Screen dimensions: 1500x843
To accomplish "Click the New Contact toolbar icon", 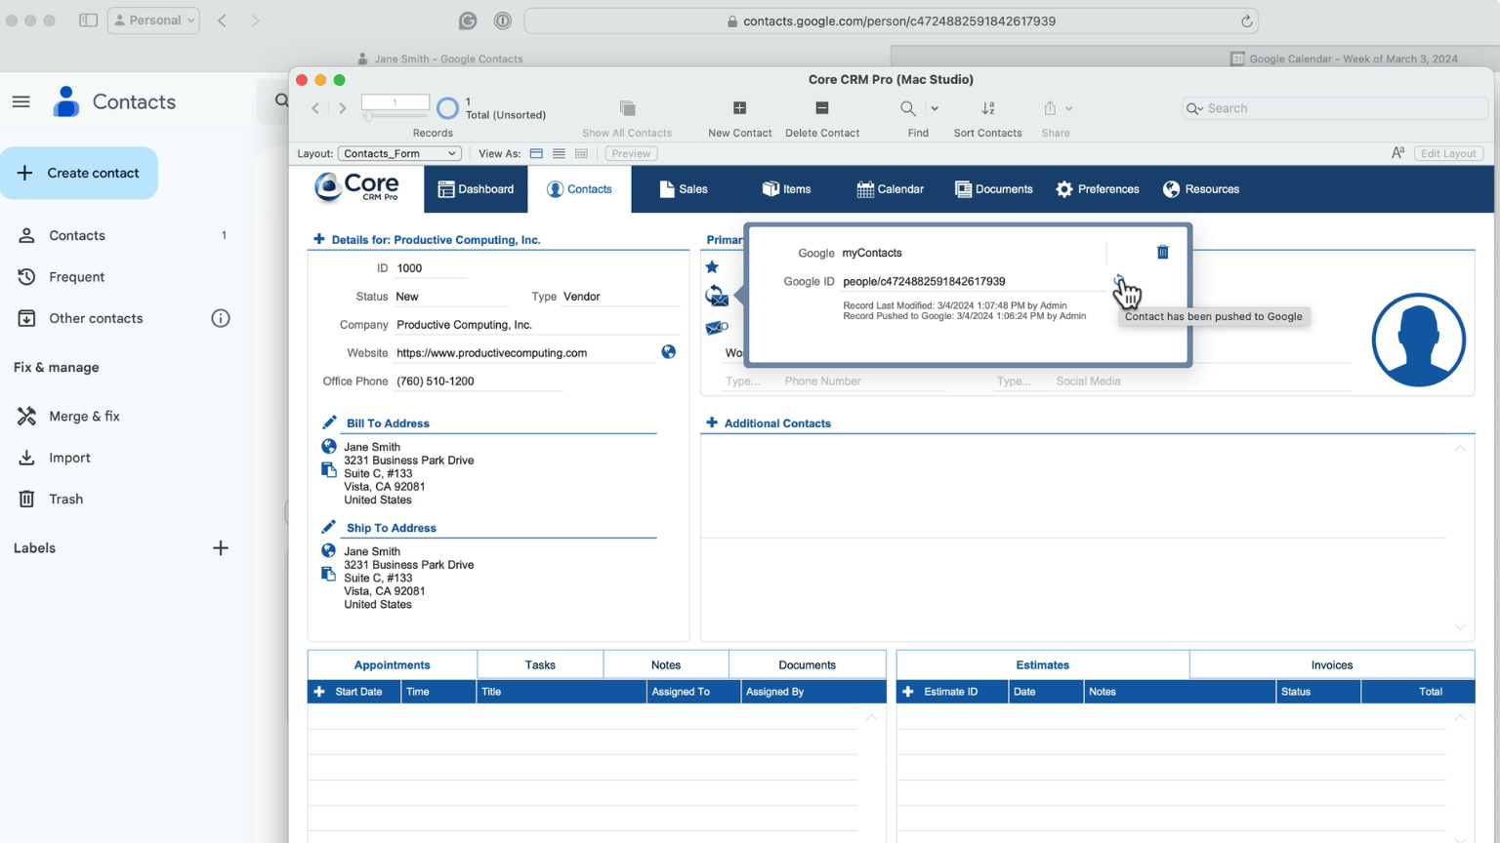I will pyautogui.click(x=739, y=108).
